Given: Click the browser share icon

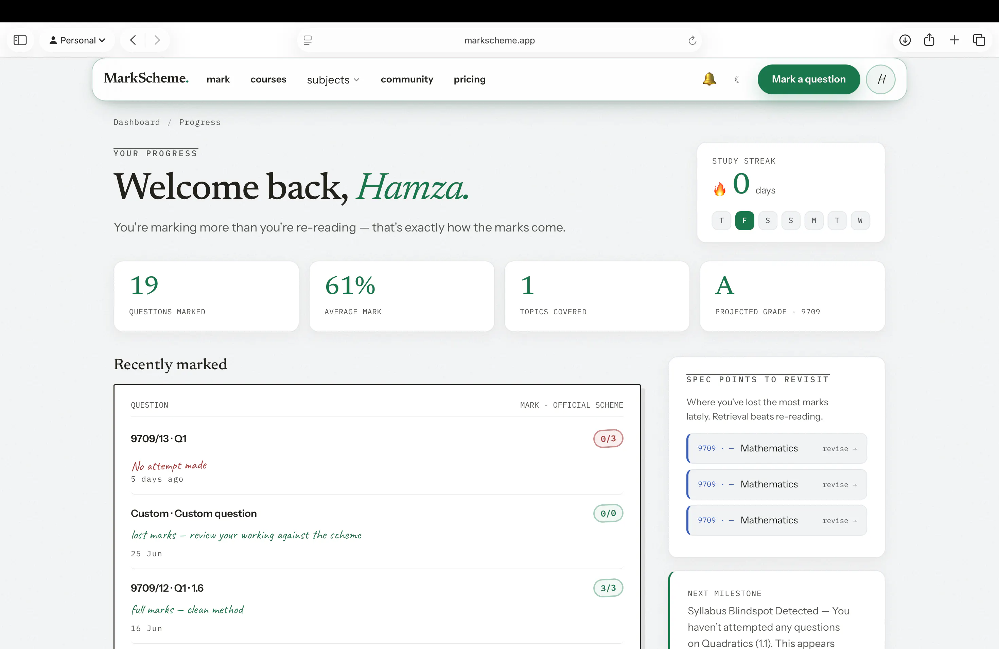Looking at the screenshot, I should coord(929,40).
